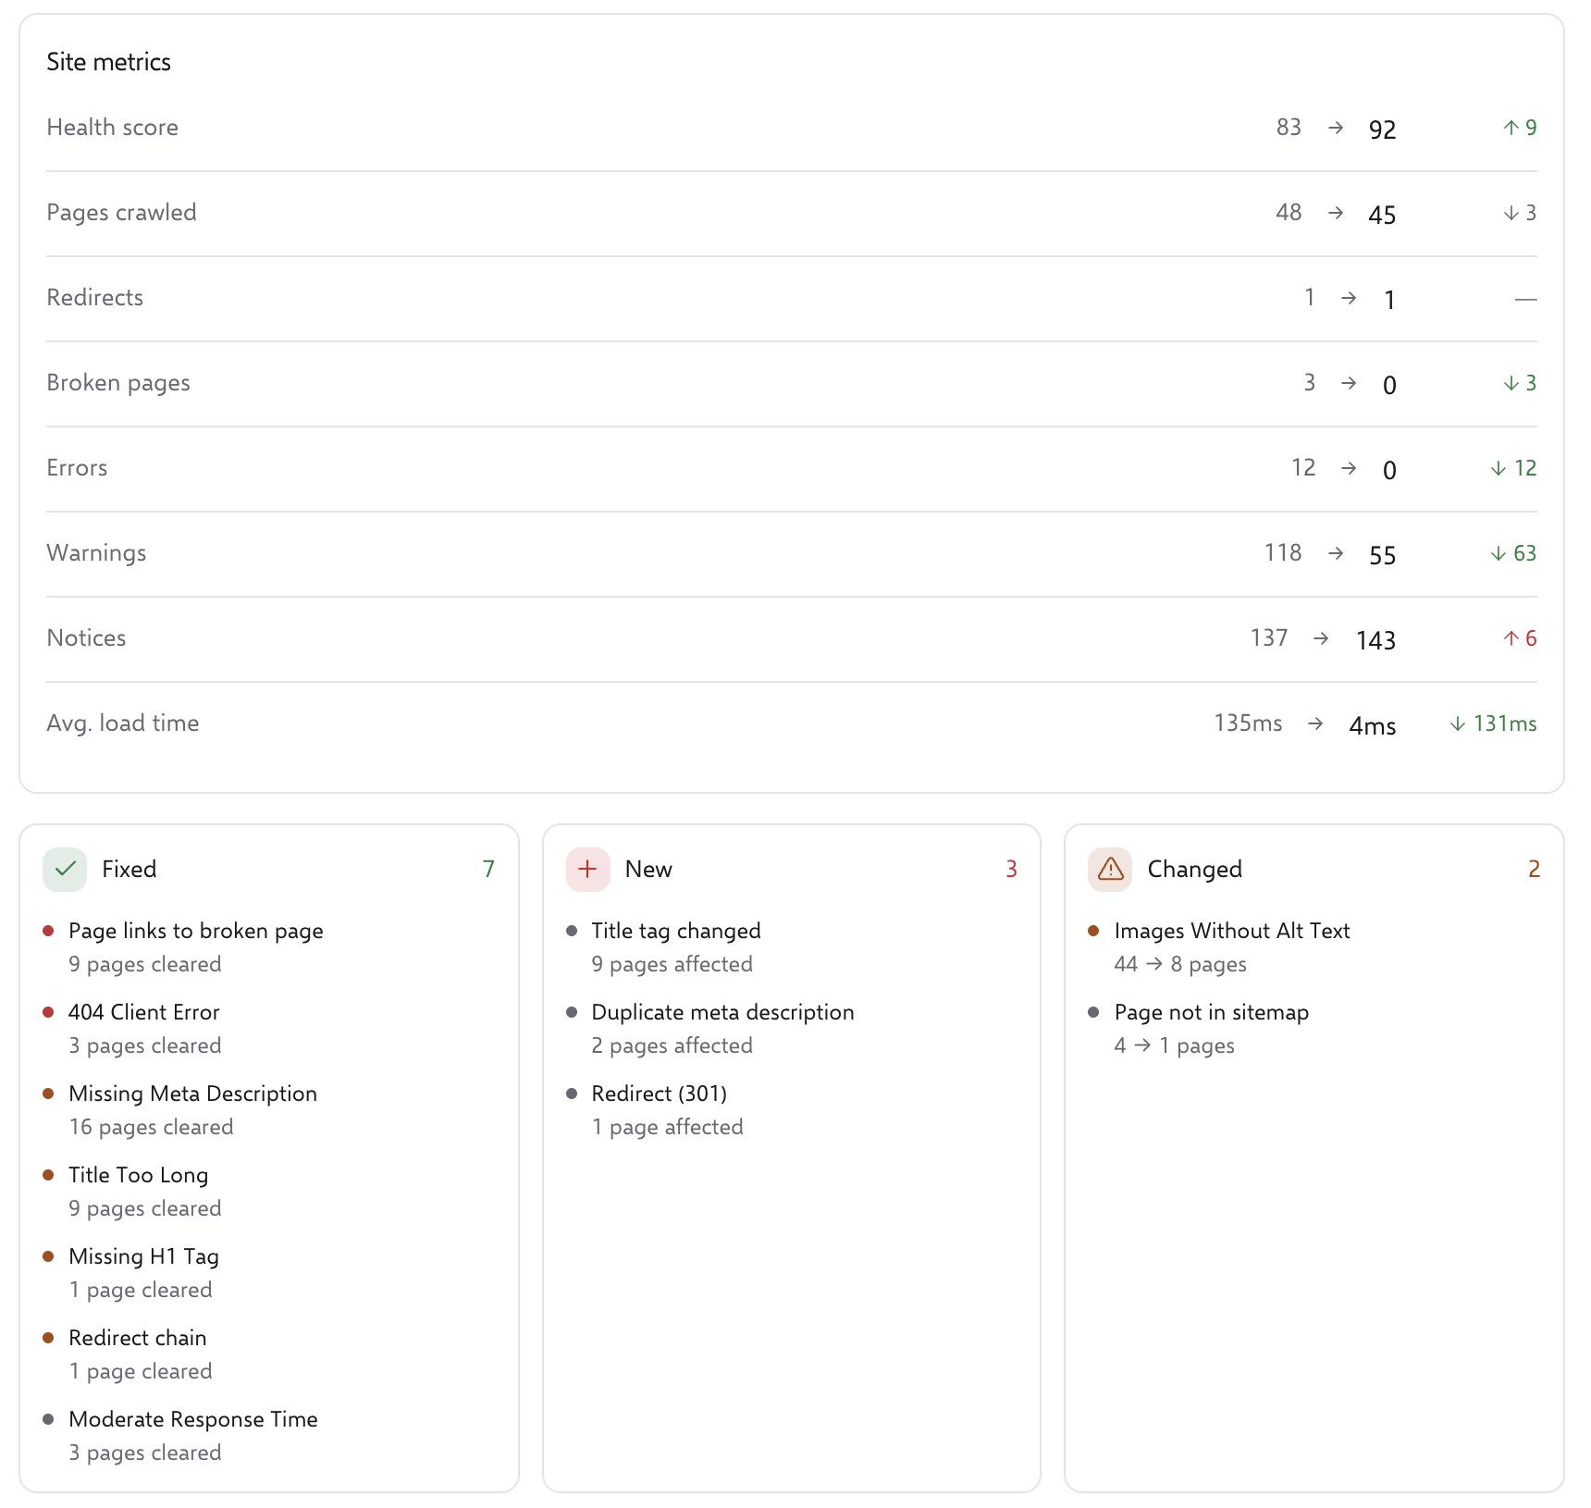
Task: Click the Errors change value 12
Action: 1513,468
